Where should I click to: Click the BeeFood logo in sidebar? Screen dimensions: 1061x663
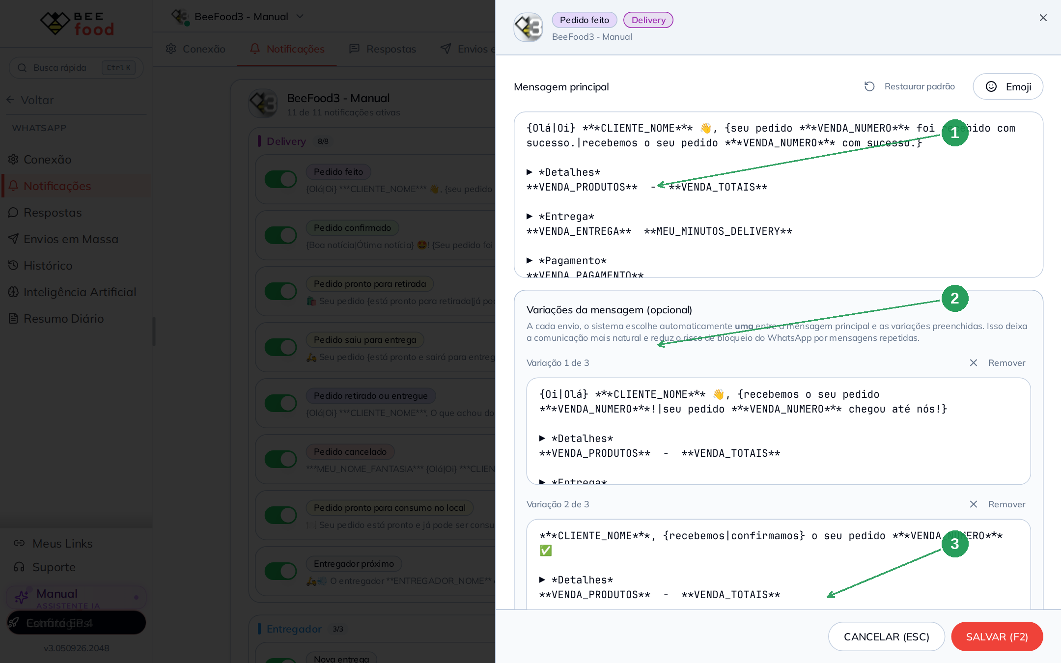point(77,24)
